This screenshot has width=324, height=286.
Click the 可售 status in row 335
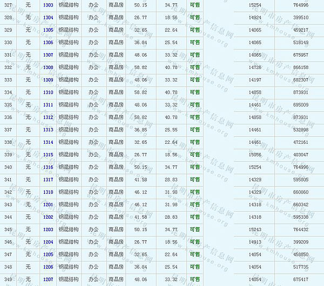point(195,105)
